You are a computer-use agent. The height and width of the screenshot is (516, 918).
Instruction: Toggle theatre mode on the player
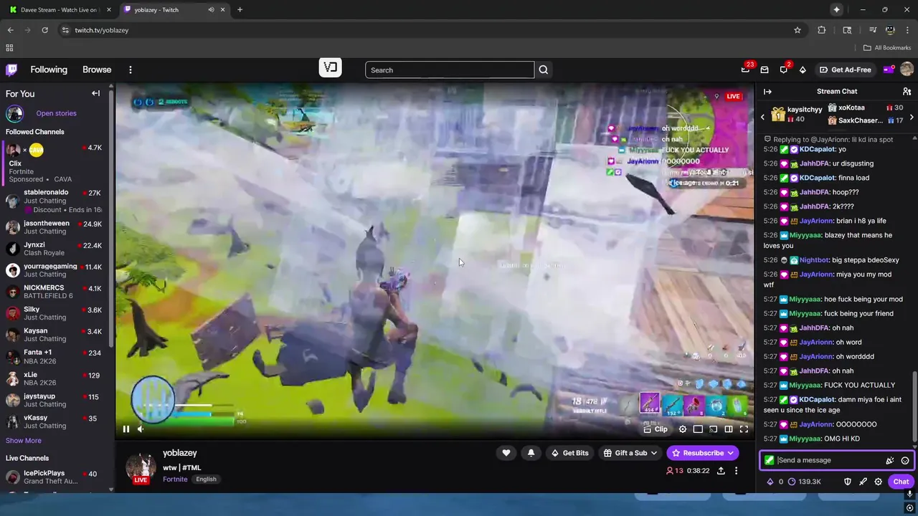[x=729, y=429]
